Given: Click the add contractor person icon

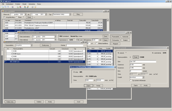Looking at the screenshot, I should (25, 7).
